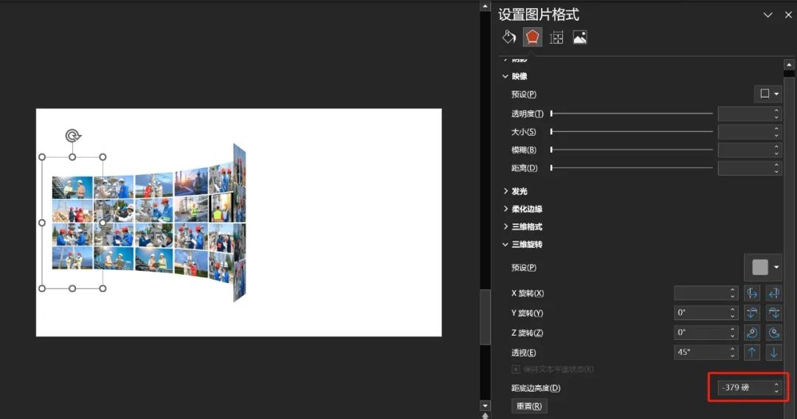Select the Effects pentagon tab icon
797x419 pixels.
[532, 37]
